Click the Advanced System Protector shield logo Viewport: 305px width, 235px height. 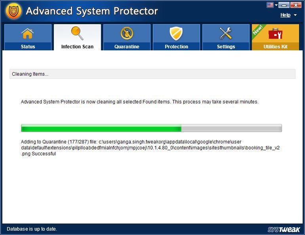13,11
